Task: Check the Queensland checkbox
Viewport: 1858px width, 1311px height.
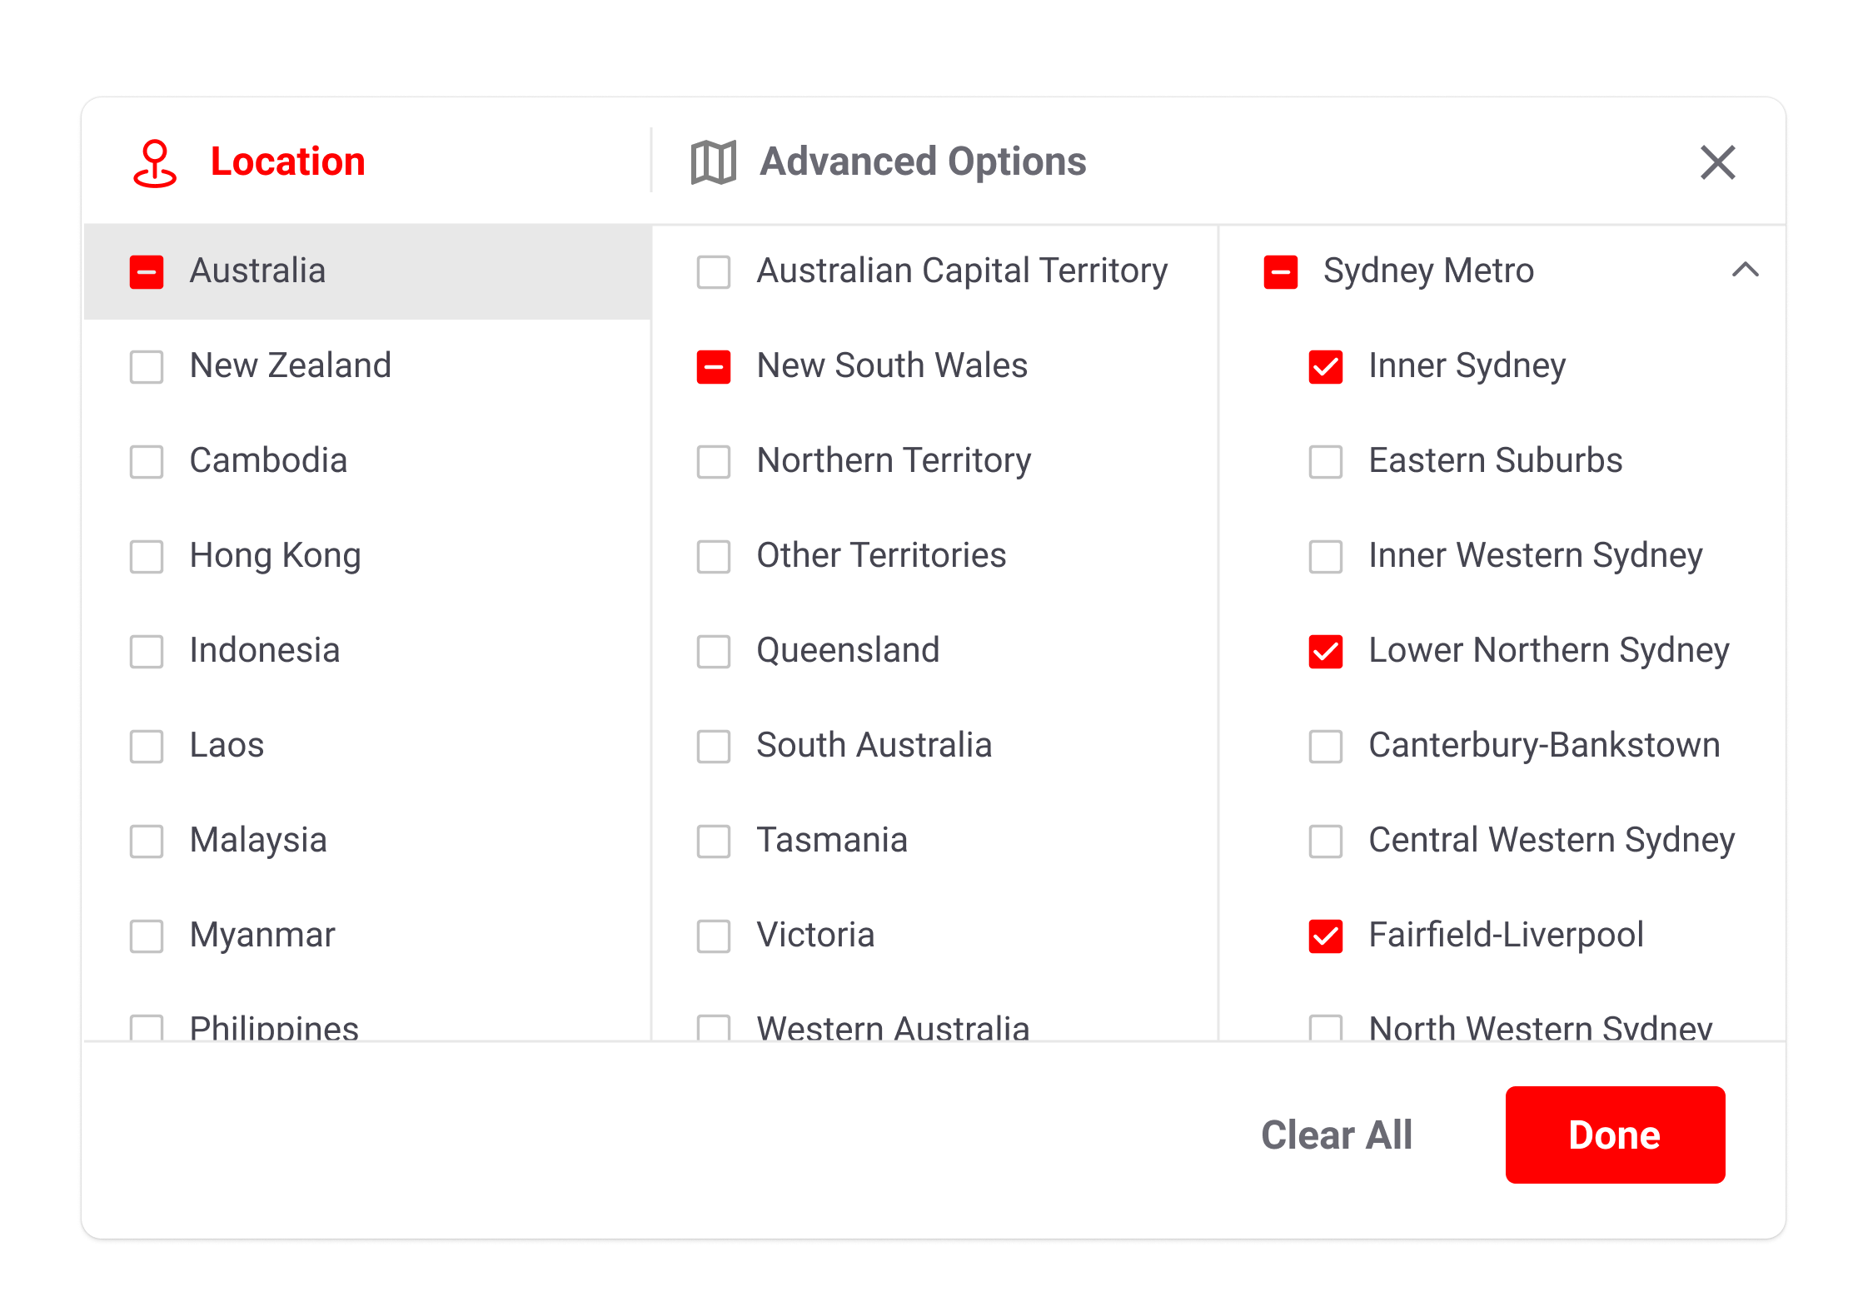Action: point(714,652)
